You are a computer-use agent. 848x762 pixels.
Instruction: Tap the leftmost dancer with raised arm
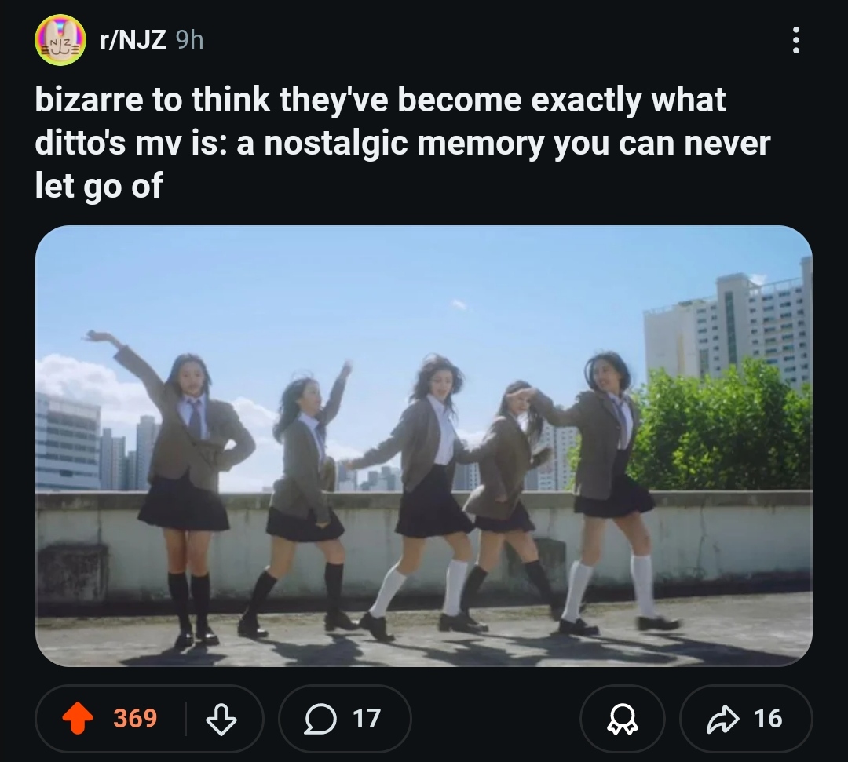click(x=178, y=487)
